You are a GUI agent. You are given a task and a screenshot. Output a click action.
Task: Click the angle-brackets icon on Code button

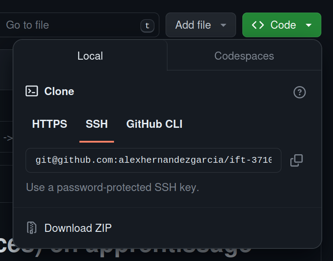258,25
